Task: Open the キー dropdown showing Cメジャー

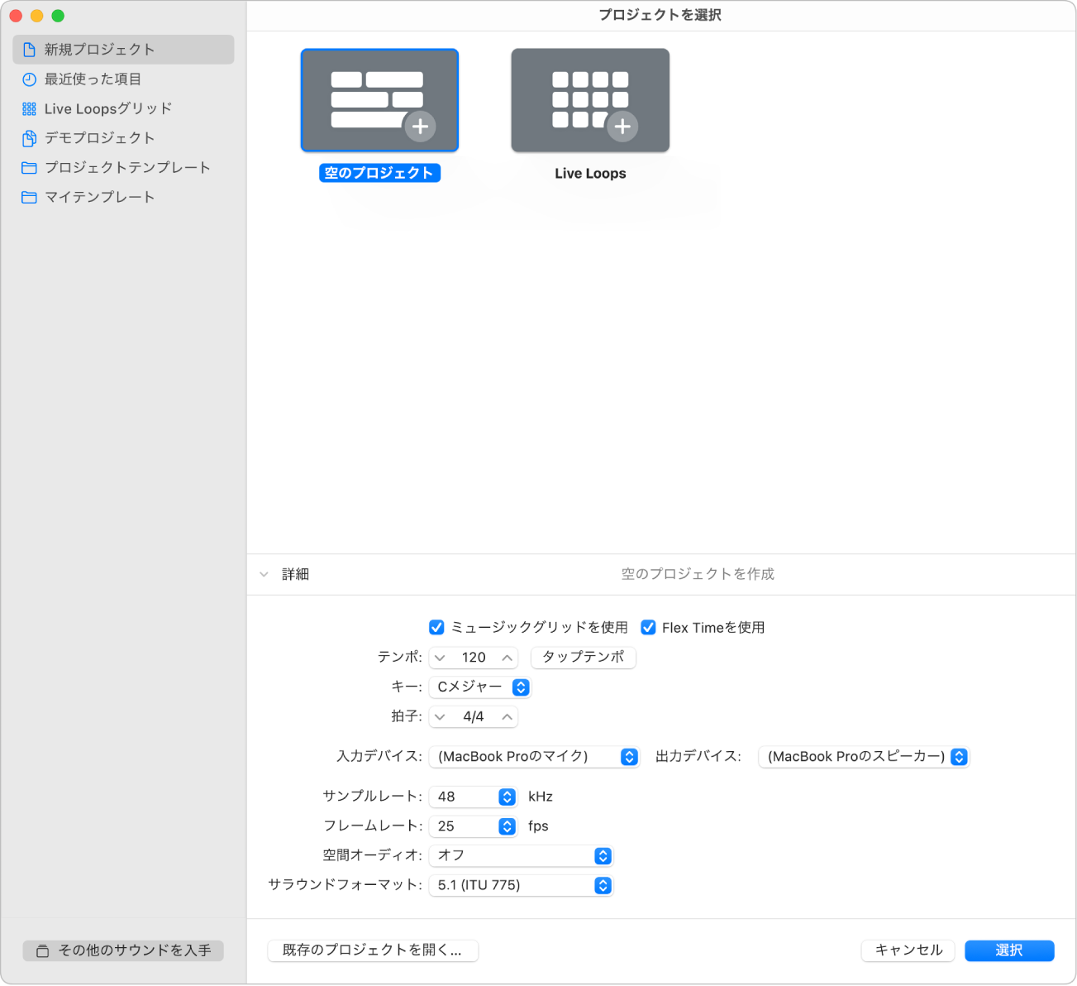Action: (x=520, y=687)
